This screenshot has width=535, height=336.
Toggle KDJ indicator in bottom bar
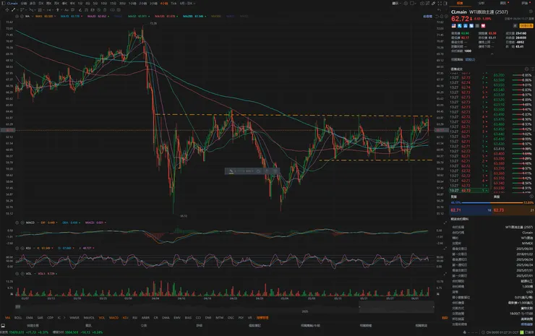coord(125,318)
